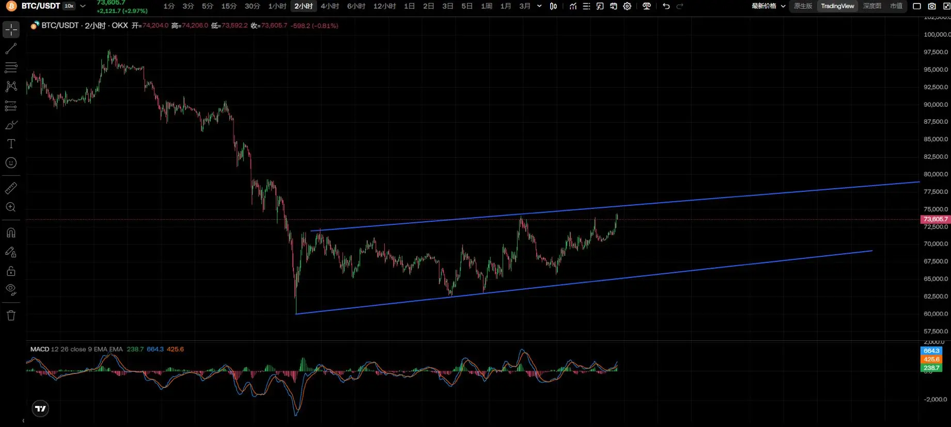The width and height of the screenshot is (951, 427).
Task: Click the 10x leverage badge
Action: coord(69,6)
